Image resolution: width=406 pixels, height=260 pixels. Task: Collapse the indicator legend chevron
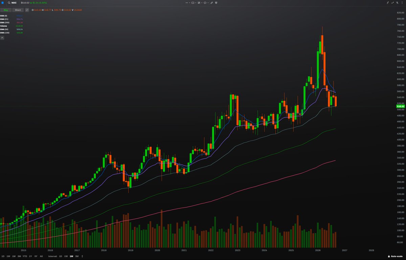tap(2, 38)
